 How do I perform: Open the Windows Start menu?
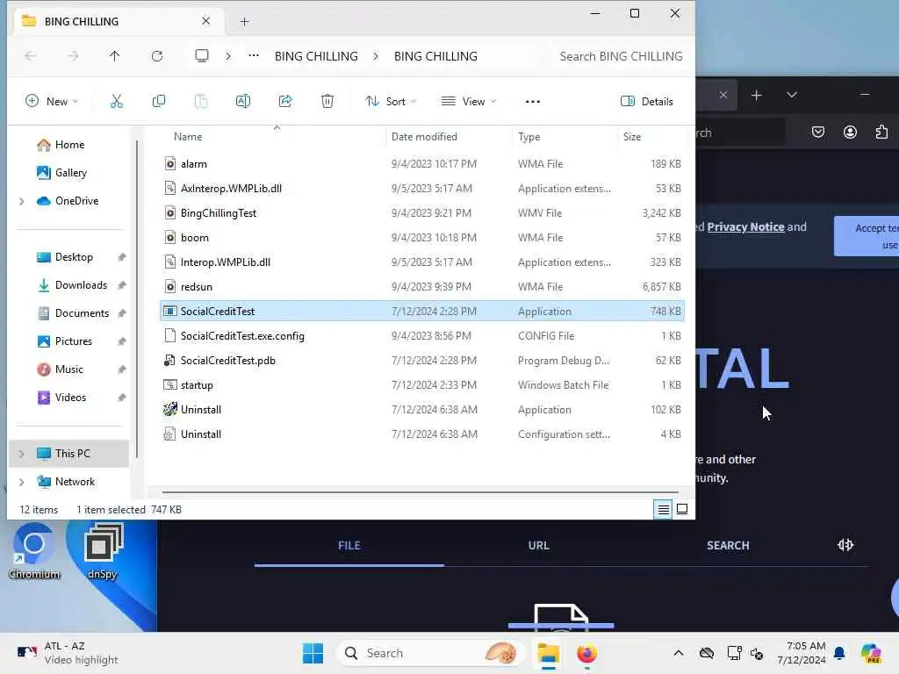(x=313, y=653)
